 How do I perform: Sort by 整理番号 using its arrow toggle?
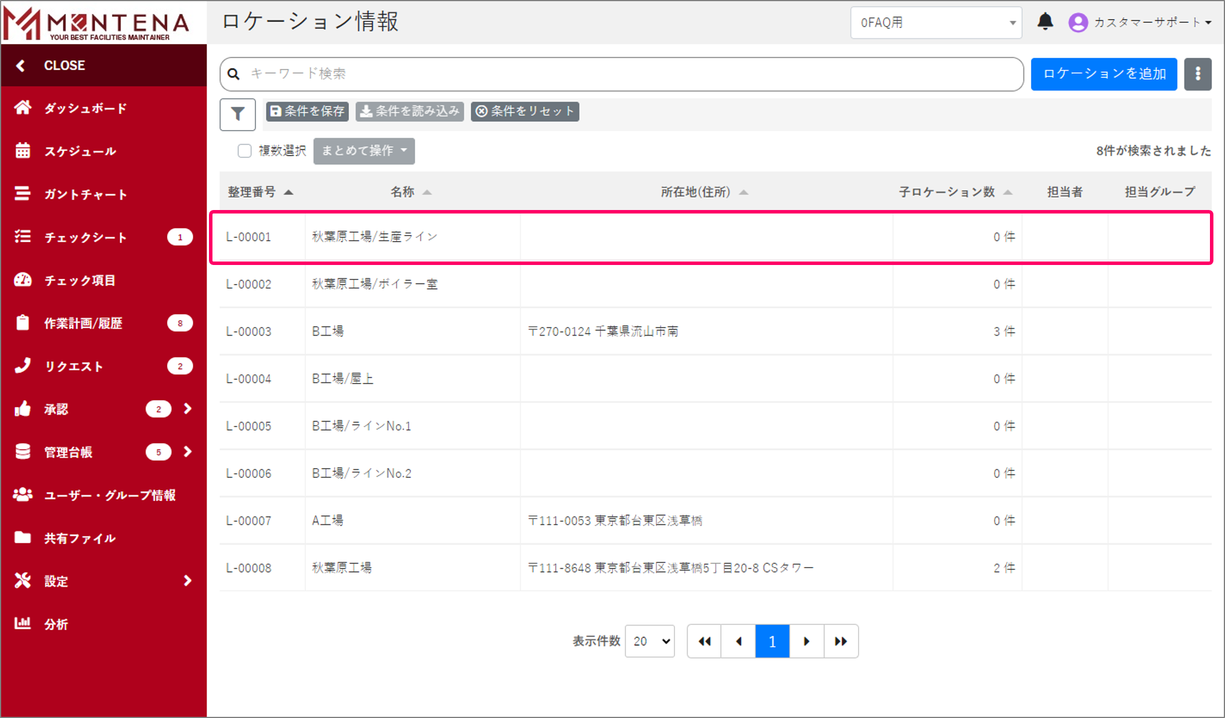click(289, 192)
